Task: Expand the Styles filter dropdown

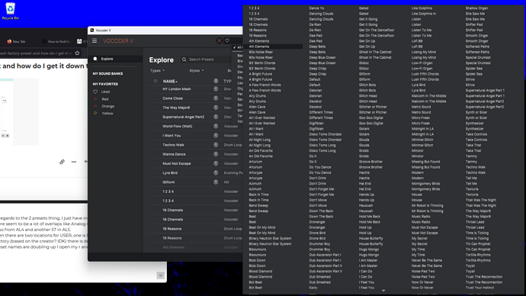Action: click(x=197, y=70)
